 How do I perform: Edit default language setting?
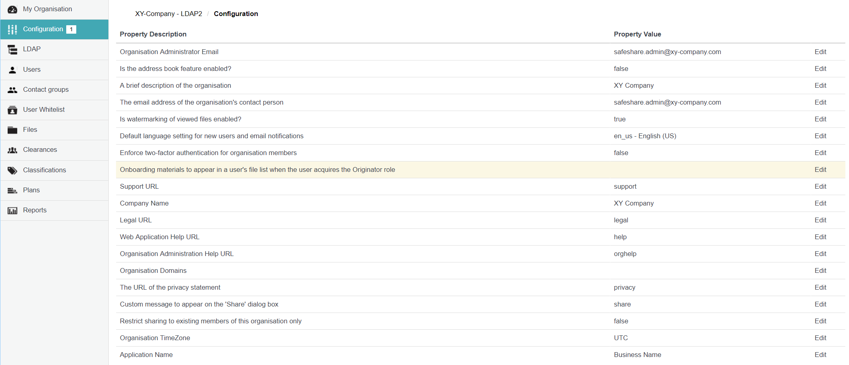820,136
